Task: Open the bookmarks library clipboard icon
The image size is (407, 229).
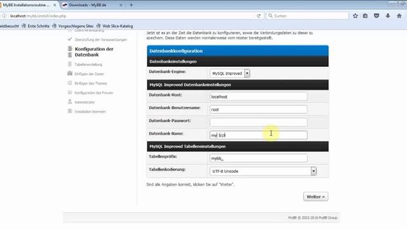Action: coord(365,16)
